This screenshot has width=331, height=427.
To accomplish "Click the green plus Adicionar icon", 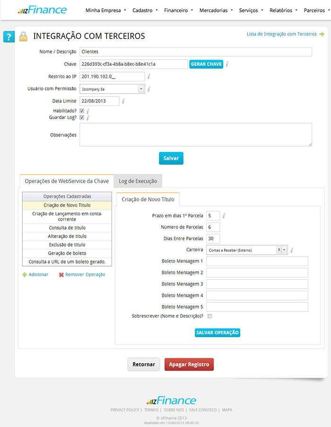I will point(25,275).
